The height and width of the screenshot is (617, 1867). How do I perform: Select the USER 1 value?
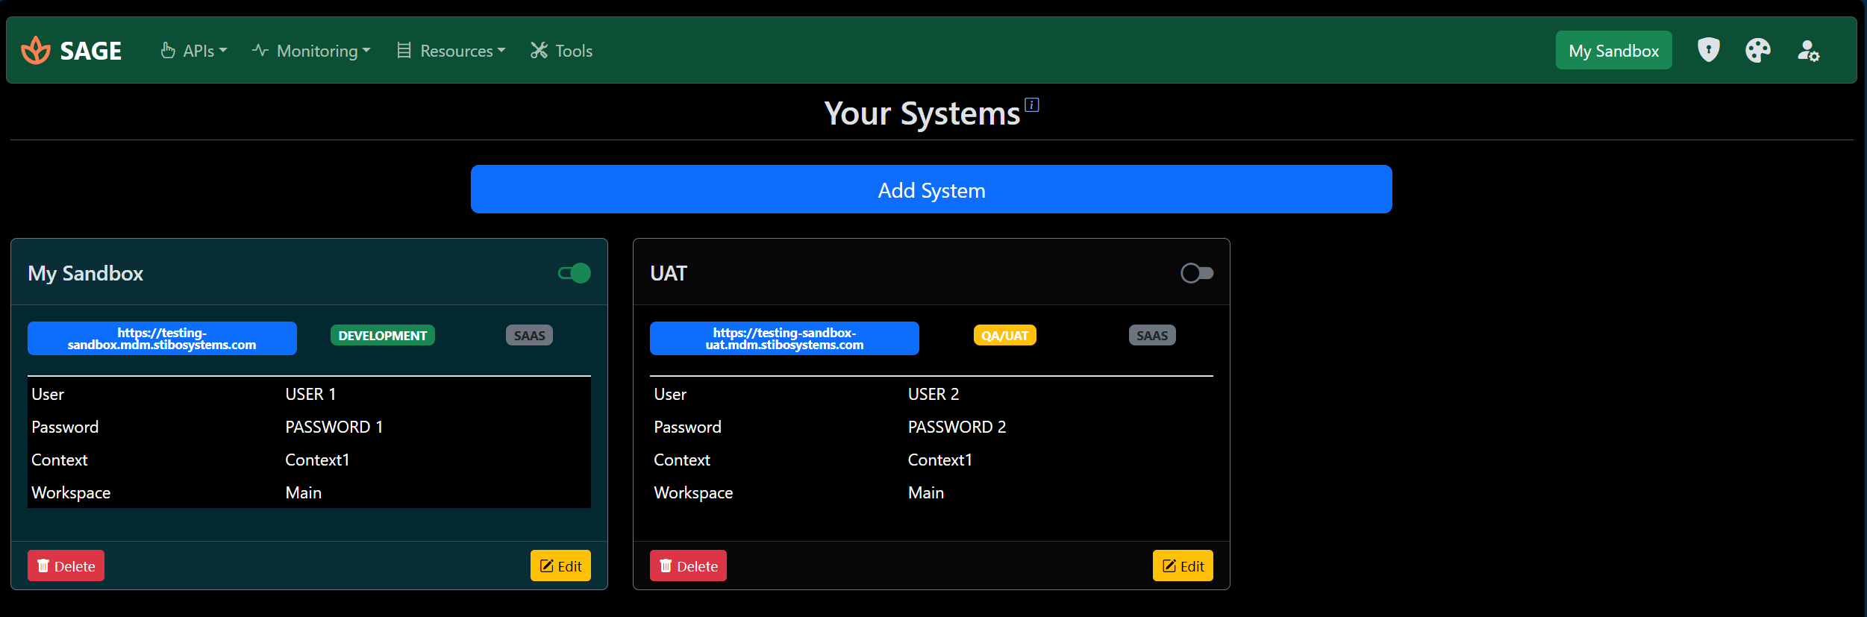[x=310, y=394]
